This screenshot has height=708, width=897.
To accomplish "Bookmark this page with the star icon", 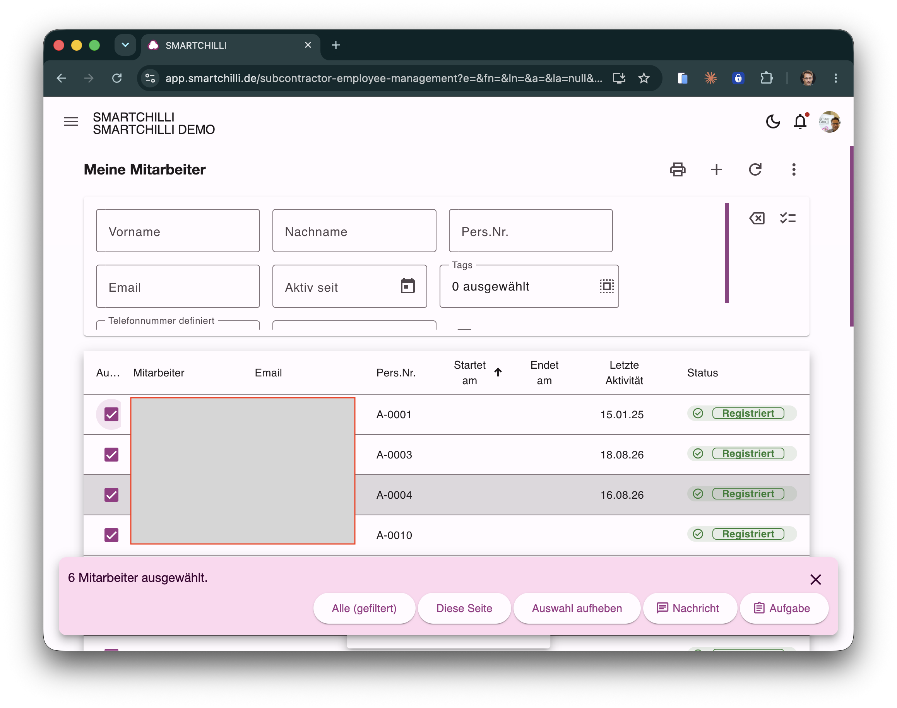I will (x=643, y=78).
